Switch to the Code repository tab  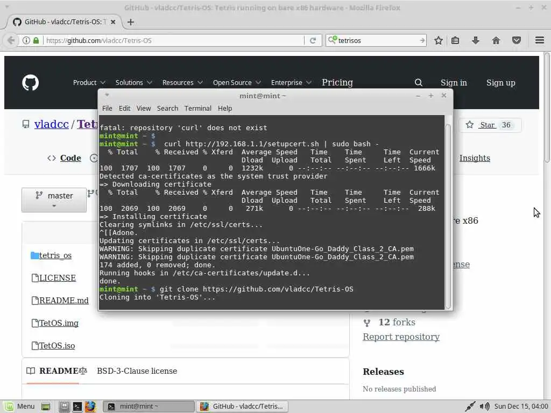[x=64, y=158]
